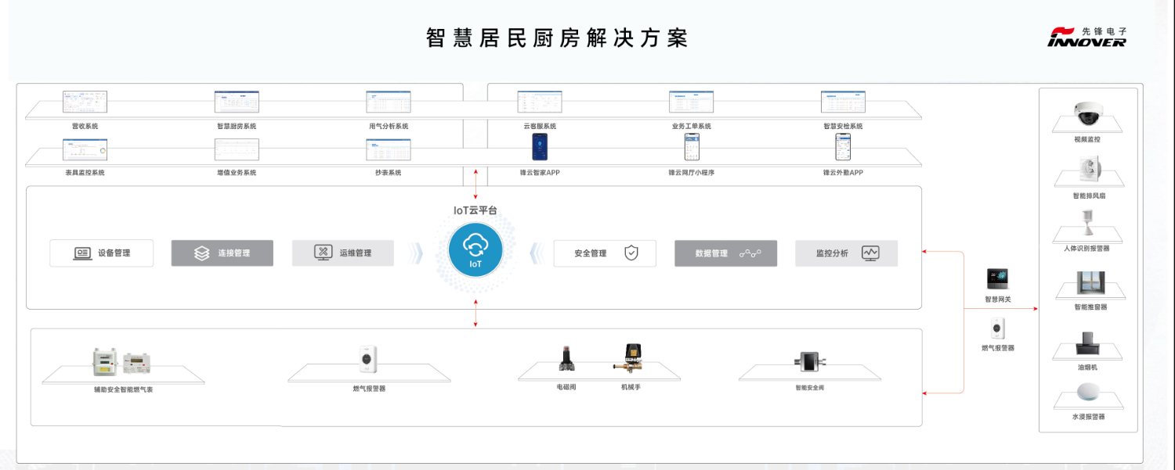Select the 智能安全阀 safety valve icon
Viewport: 1175px width, 470px height.
[x=808, y=361]
